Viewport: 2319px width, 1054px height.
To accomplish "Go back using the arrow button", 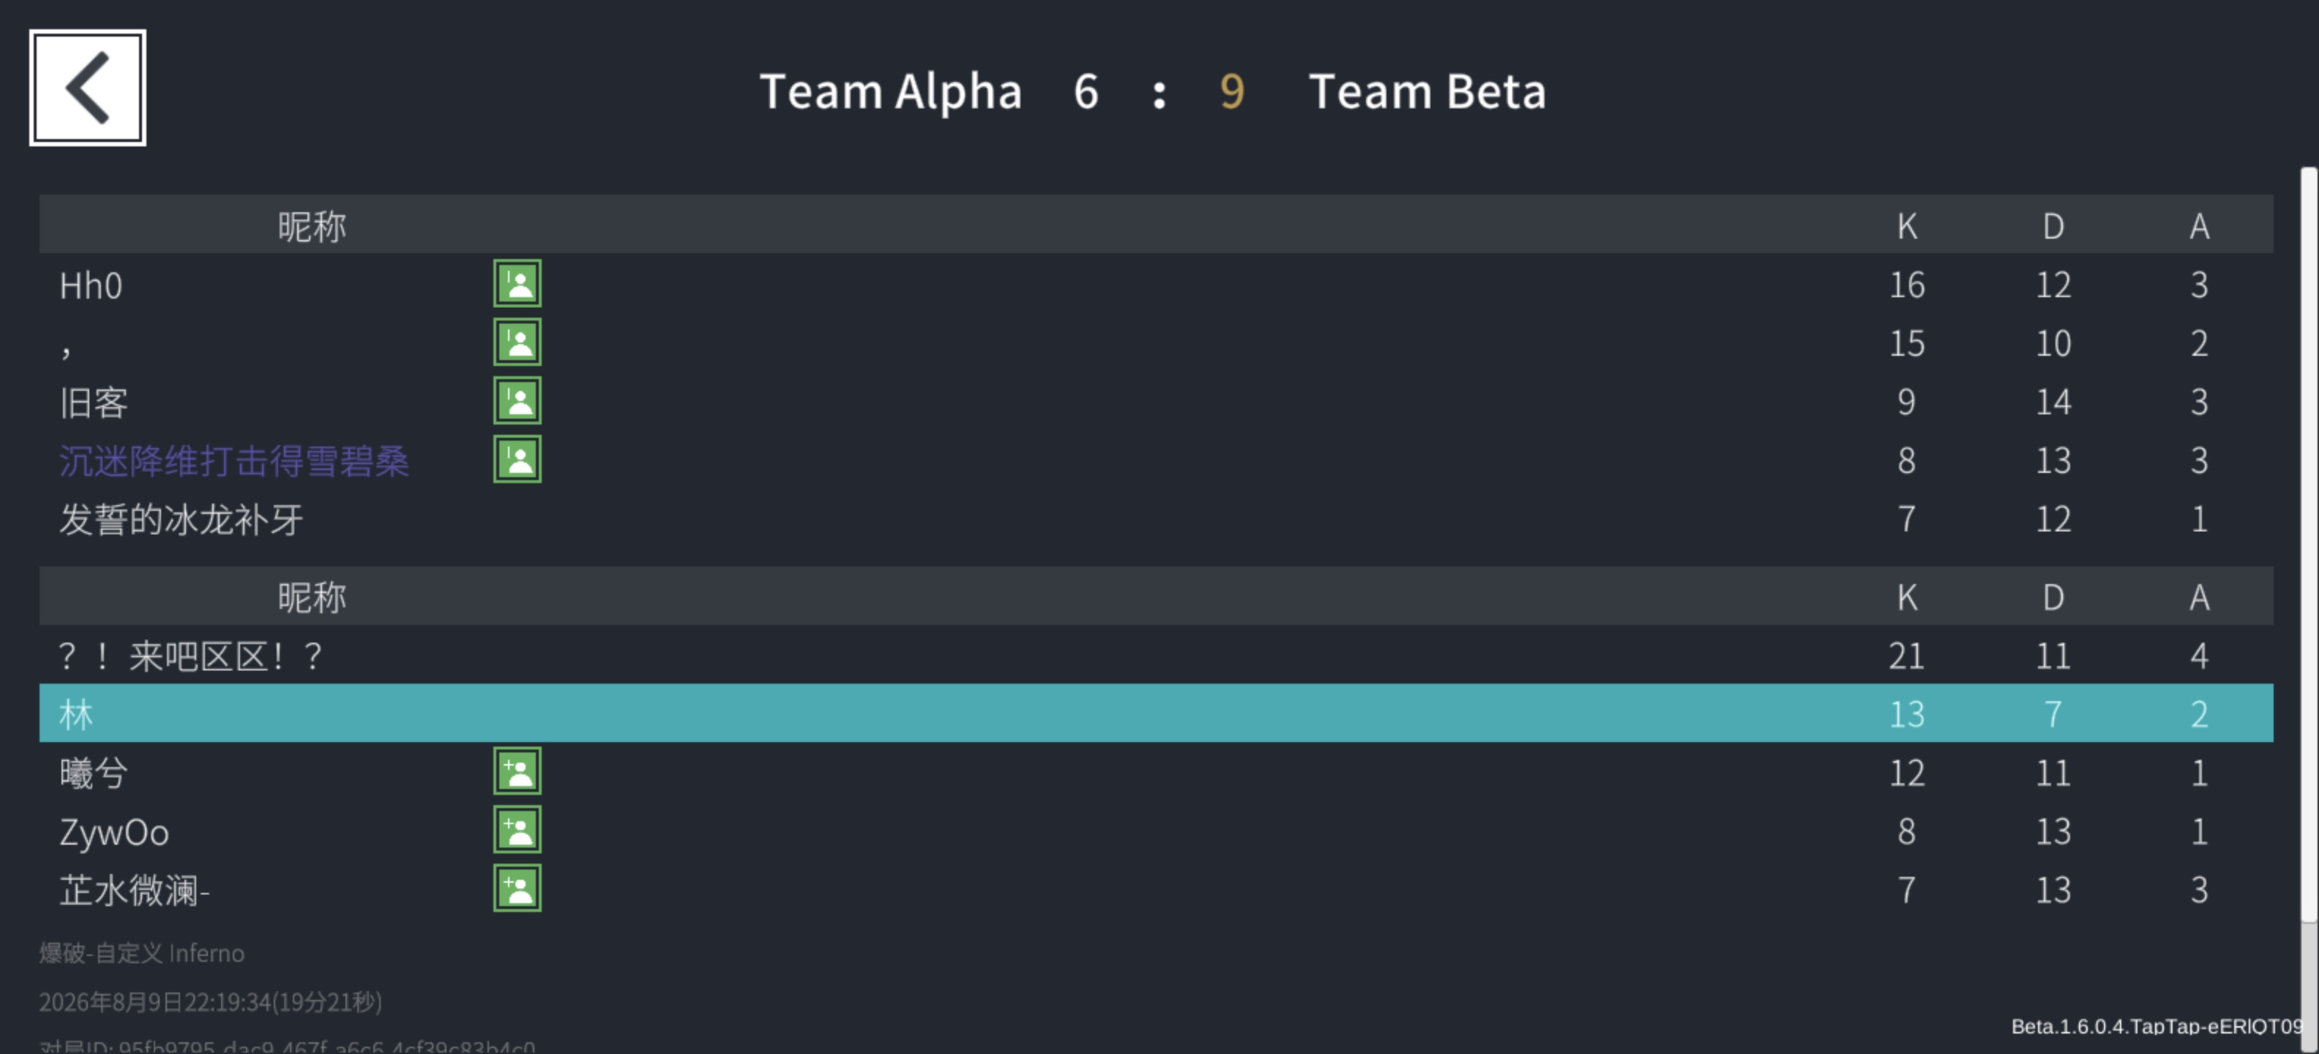I will pyautogui.click(x=87, y=87).
